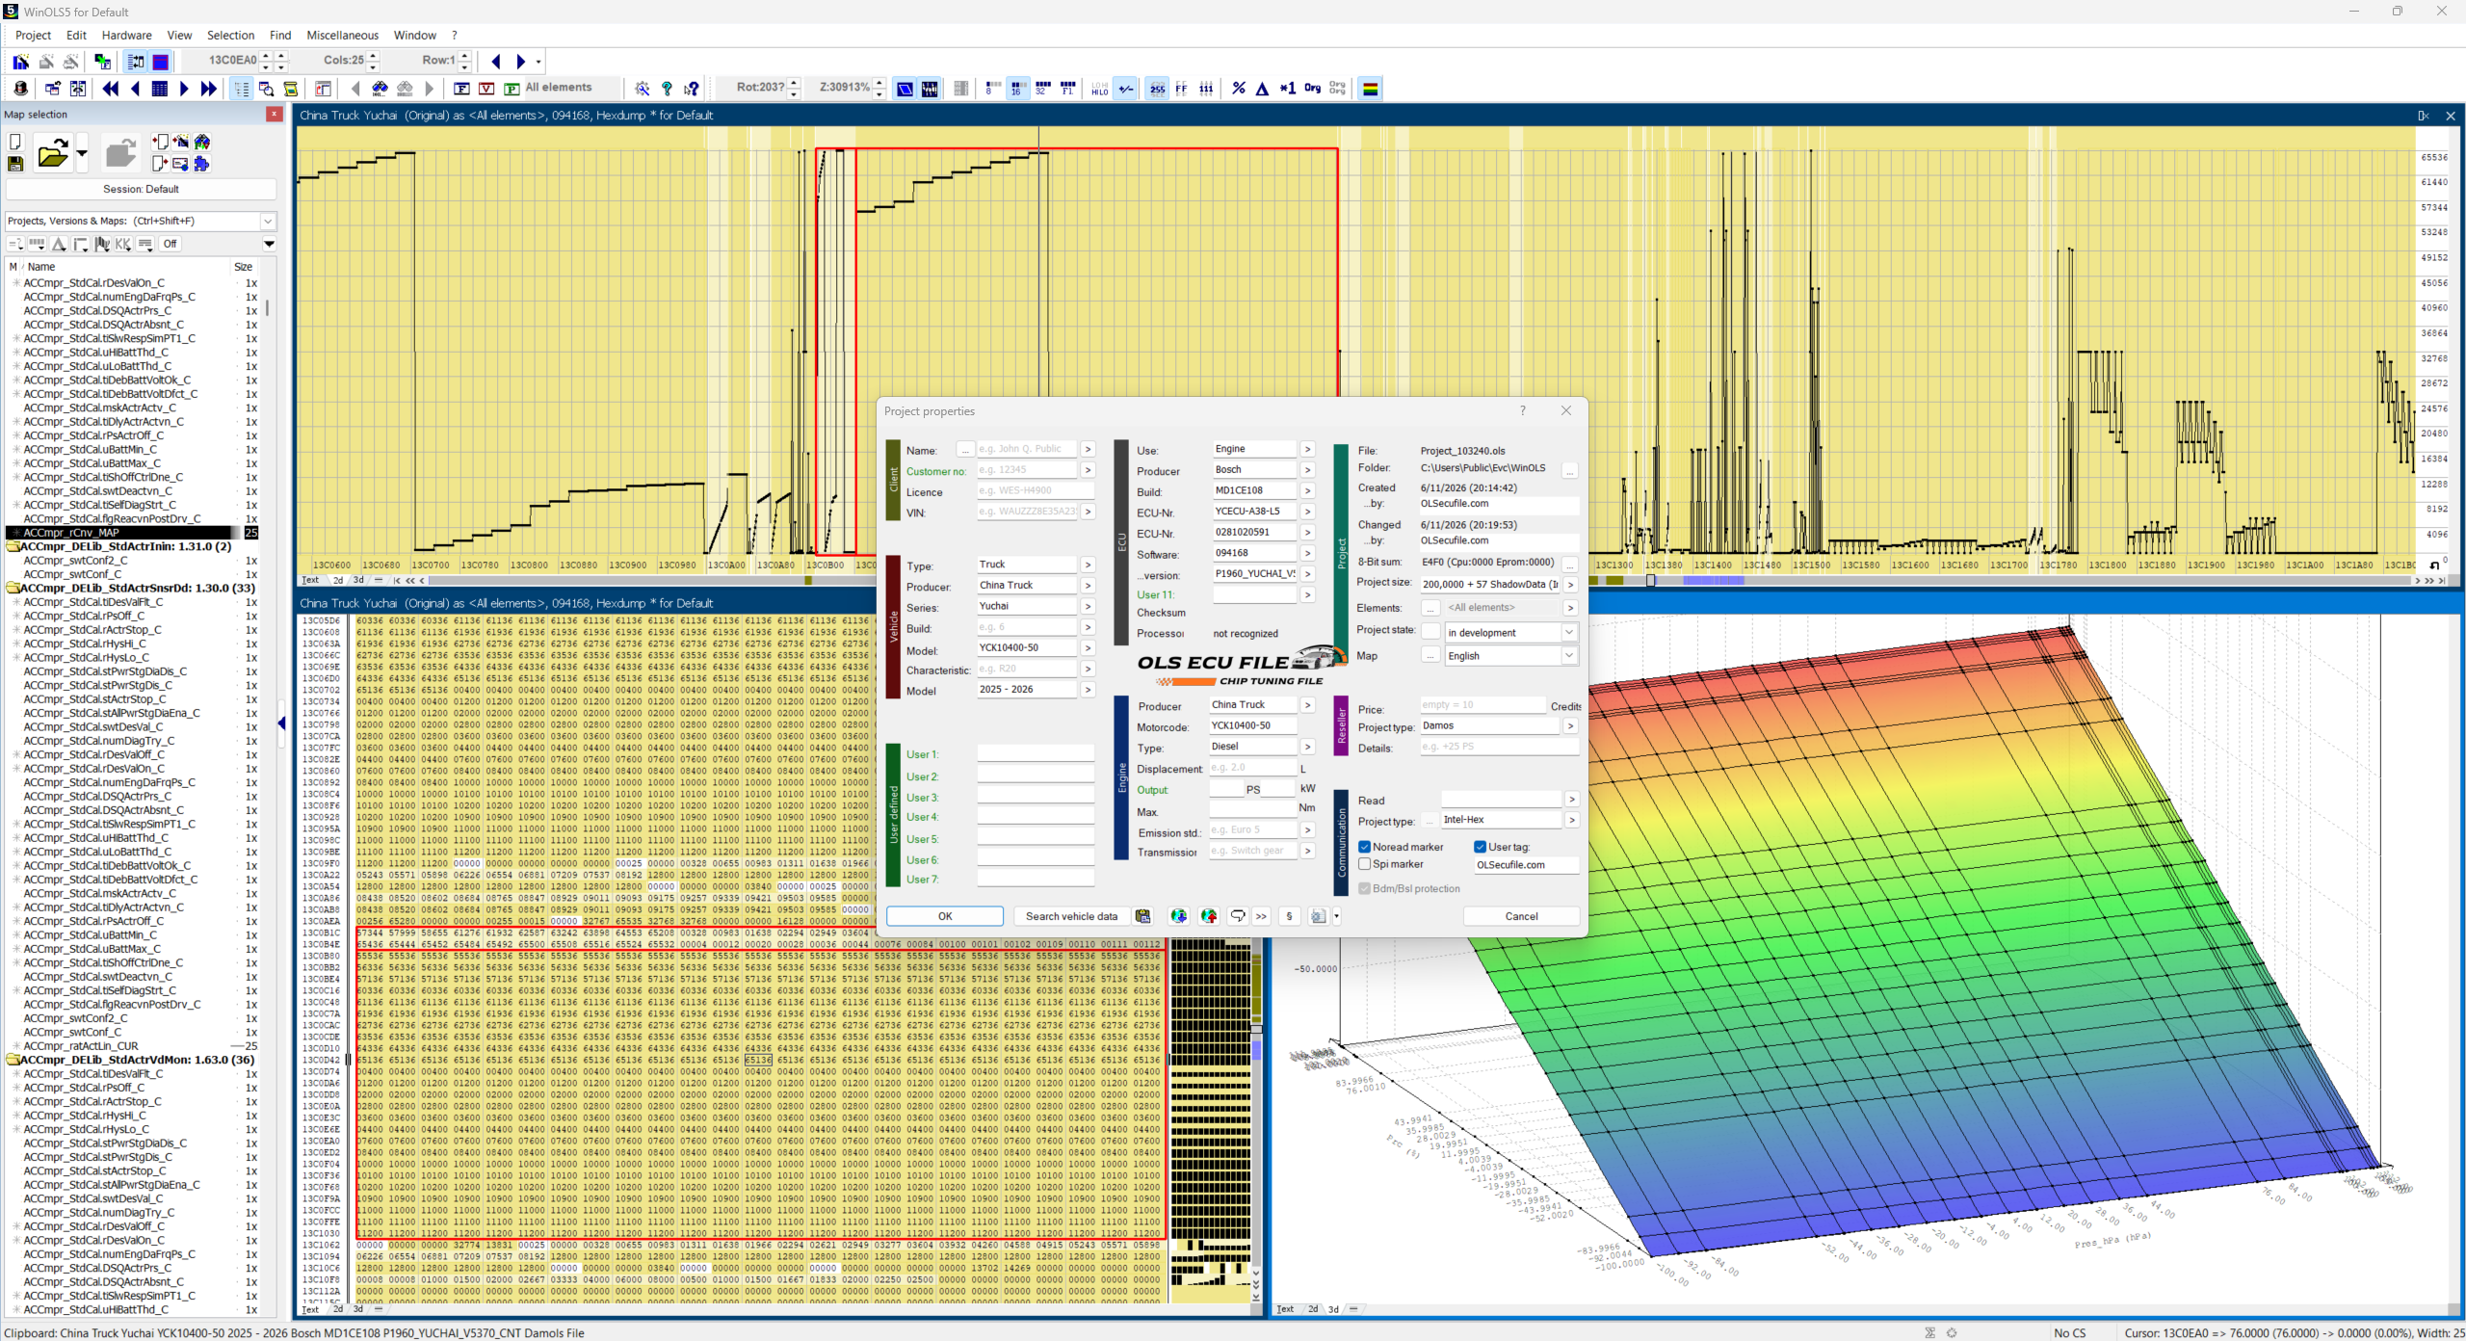Image resolution: width=2466 pixels, height=1341 pixels.
Task: Open the selection arrow beside Bosch producer
Action: point(1307,470)
